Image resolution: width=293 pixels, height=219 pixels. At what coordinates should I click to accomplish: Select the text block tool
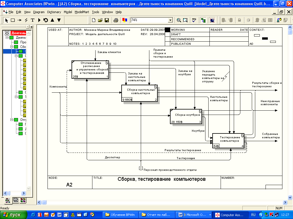click(x=33, y=20)
